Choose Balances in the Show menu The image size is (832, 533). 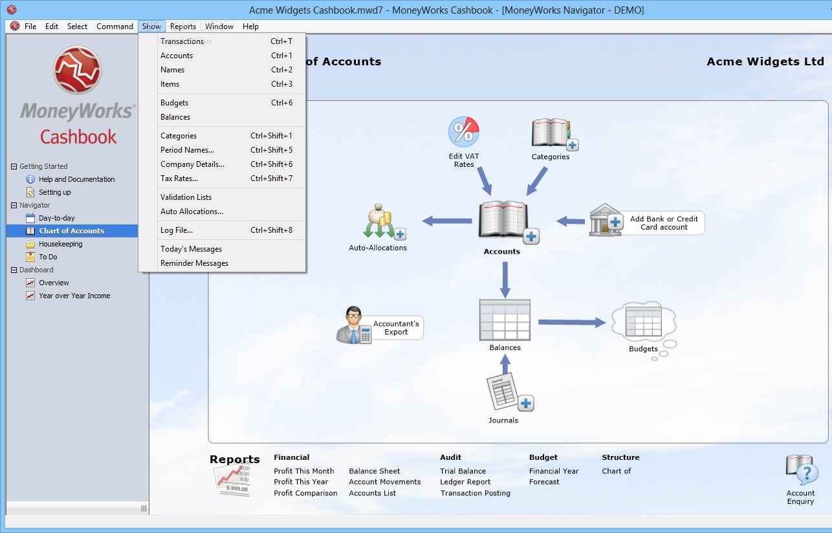[222, 117]
